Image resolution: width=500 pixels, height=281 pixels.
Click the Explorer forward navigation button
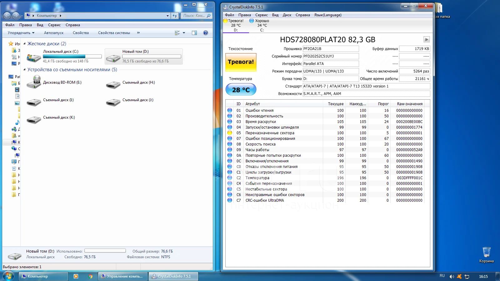click(16, 16)
